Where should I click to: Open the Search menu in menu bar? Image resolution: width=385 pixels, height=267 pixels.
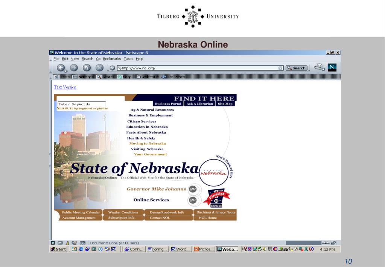pyautogui.click(x=87, y=59)
